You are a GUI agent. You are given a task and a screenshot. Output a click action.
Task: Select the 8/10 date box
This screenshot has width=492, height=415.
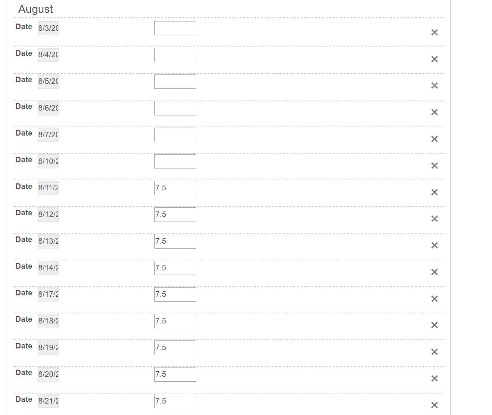click(48, 161)
